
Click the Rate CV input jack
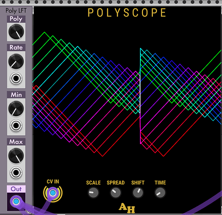(x=16, y=78)
